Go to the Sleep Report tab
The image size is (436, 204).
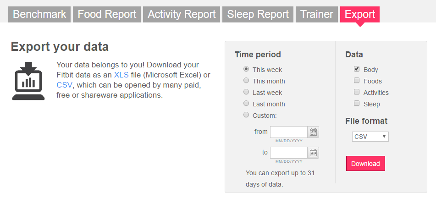pos(258,14)
